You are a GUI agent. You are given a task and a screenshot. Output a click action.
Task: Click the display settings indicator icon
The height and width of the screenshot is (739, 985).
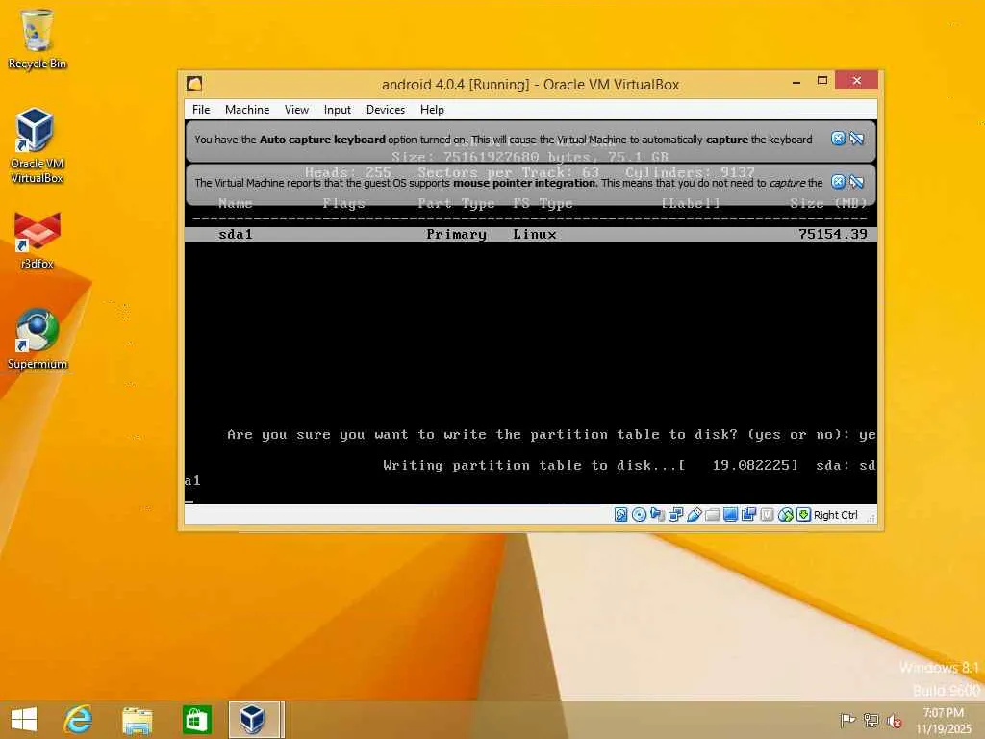(x=731, y=515)
